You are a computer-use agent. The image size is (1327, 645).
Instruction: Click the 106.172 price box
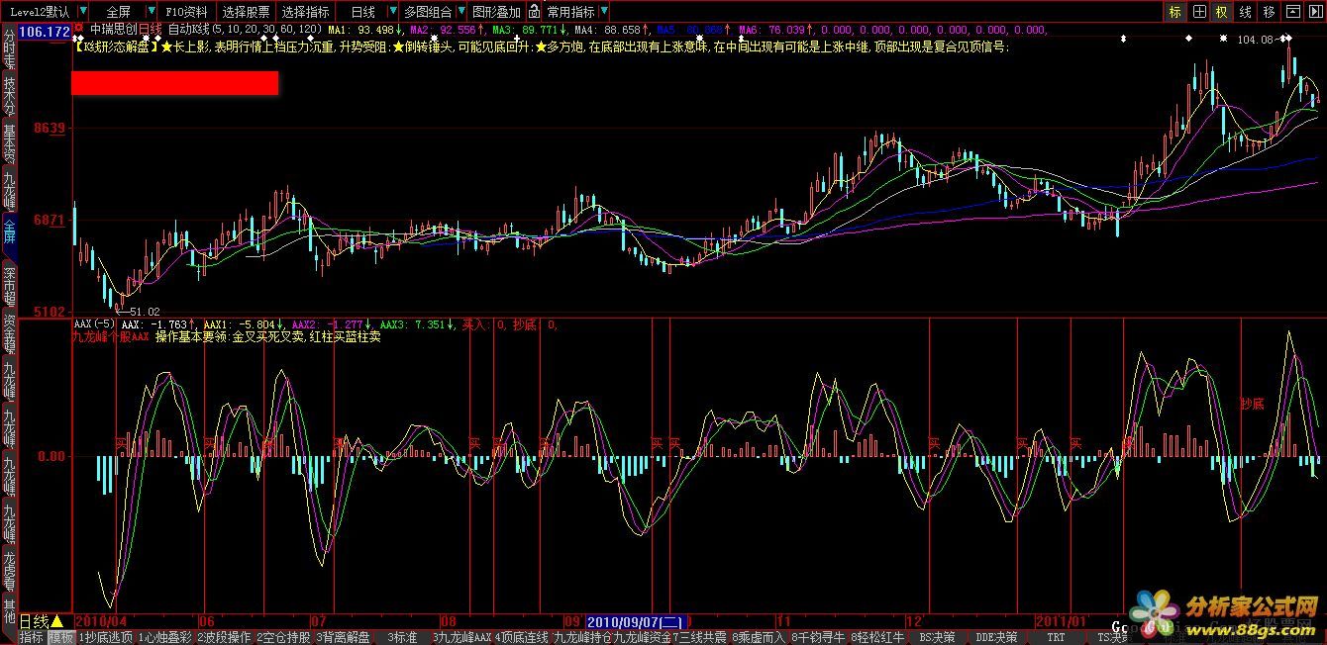pyautogui.click(x=45, y=33)
